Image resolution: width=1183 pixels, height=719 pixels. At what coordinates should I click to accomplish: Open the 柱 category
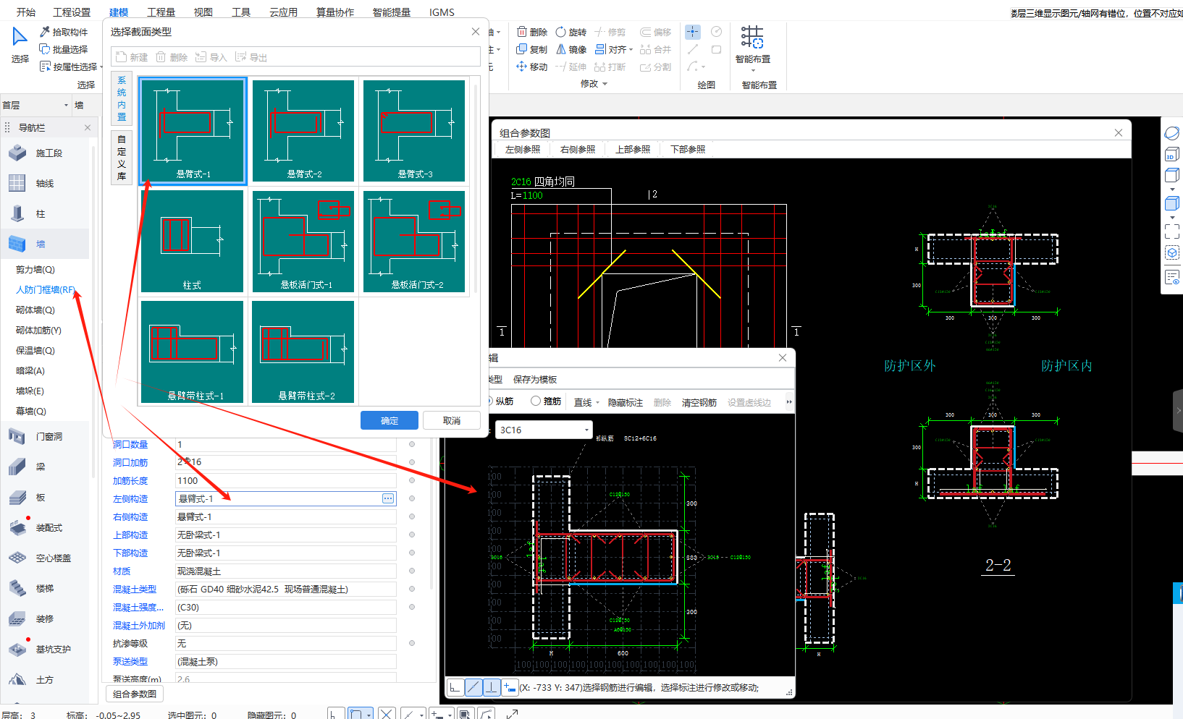click(45, 214)
